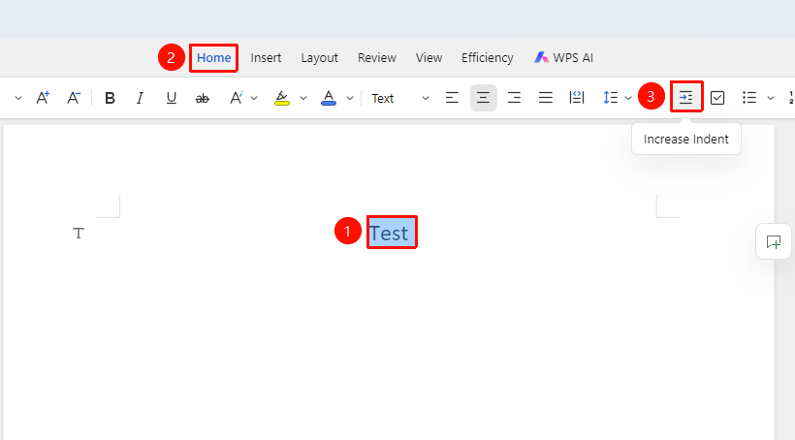Open the View tab
Screen dimensions: 795x440
coord(429,58)
